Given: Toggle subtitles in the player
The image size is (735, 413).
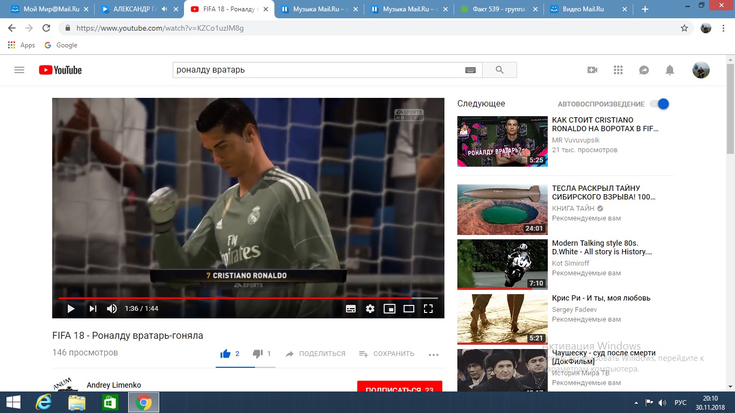Looking at the screenshot, I should tap(351, 309).
